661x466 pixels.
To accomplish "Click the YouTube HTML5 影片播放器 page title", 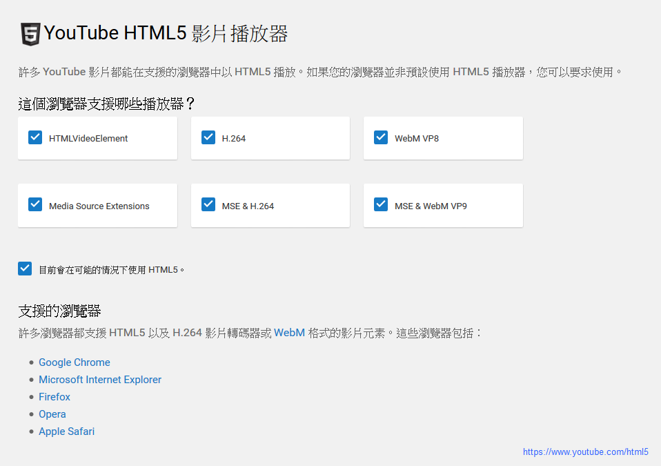I will (166, 33).
